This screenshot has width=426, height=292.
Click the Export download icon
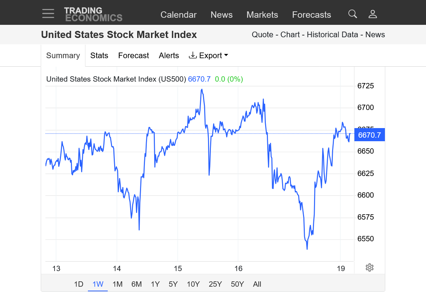[193, 55]
